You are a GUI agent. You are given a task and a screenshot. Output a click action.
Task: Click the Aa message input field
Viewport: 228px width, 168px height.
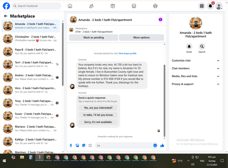point(124,146)
